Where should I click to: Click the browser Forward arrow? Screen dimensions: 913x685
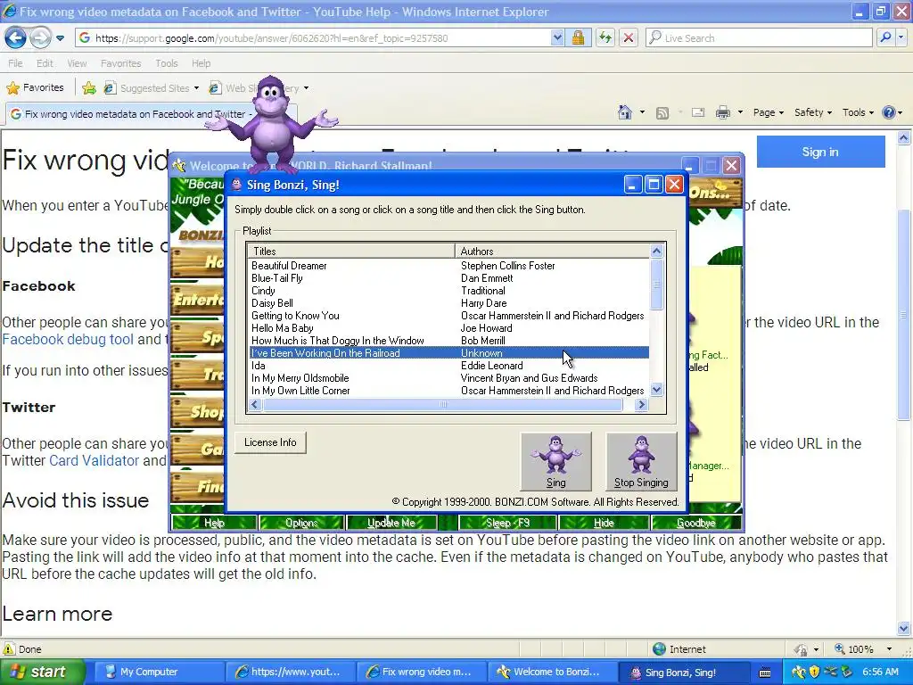(39, 38)
